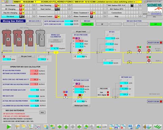Click the horn acknowledge icon in the bottom toolbar

point(145,127)
